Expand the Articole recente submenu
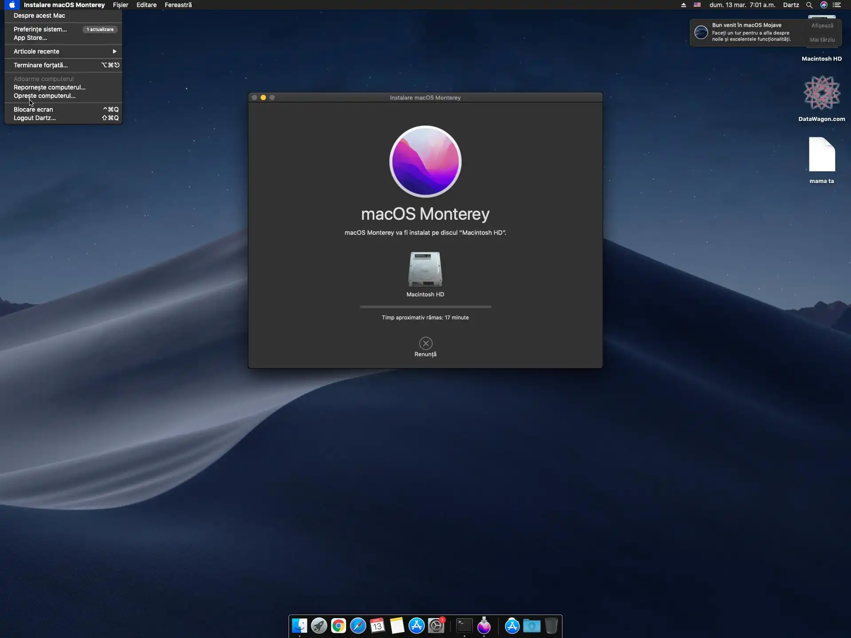The image size is (851, 638). [63, 51]
